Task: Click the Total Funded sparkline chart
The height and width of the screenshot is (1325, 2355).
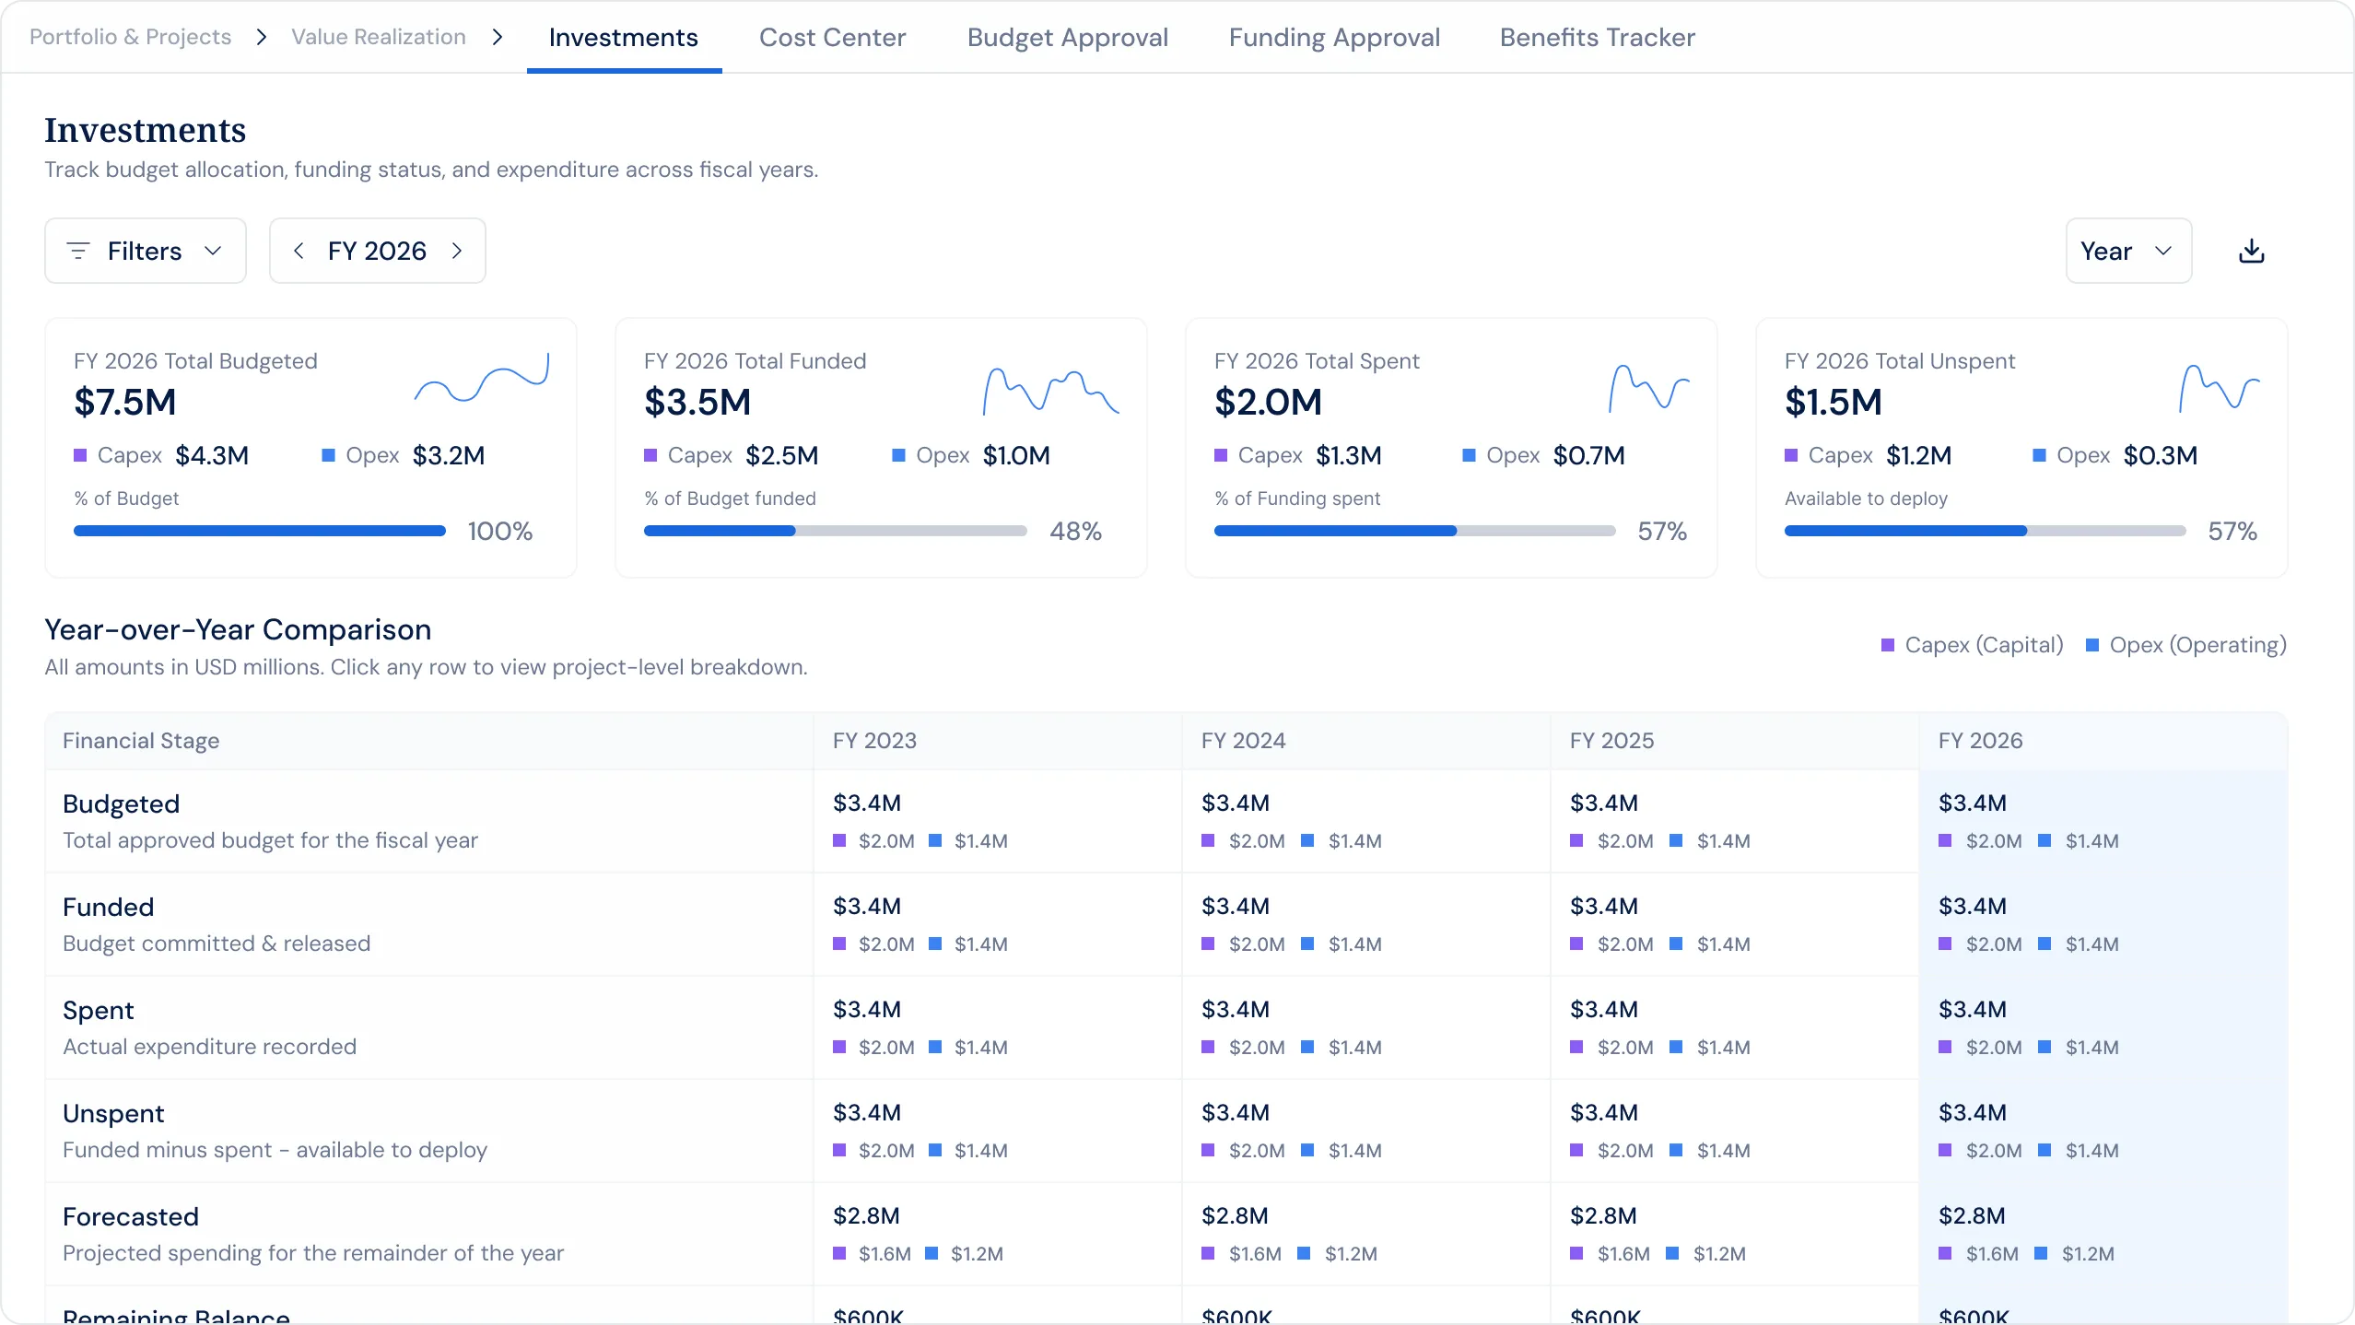Action: 1051,391
